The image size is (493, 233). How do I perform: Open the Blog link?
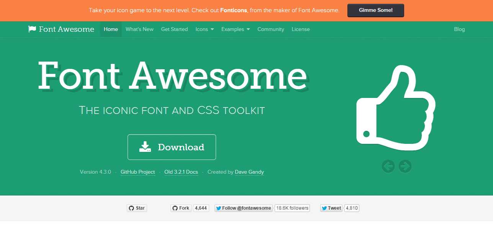tap(459, 29)
